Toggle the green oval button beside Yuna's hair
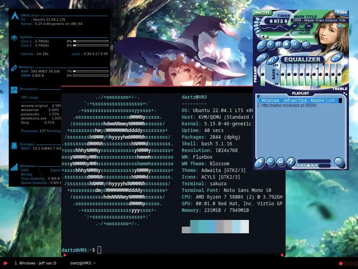 [343, 26]
